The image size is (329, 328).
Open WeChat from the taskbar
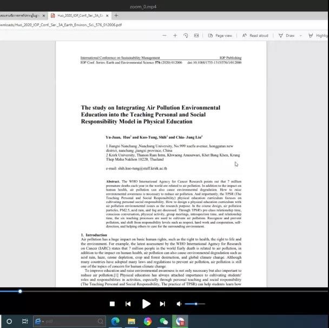tap(163, 322)
